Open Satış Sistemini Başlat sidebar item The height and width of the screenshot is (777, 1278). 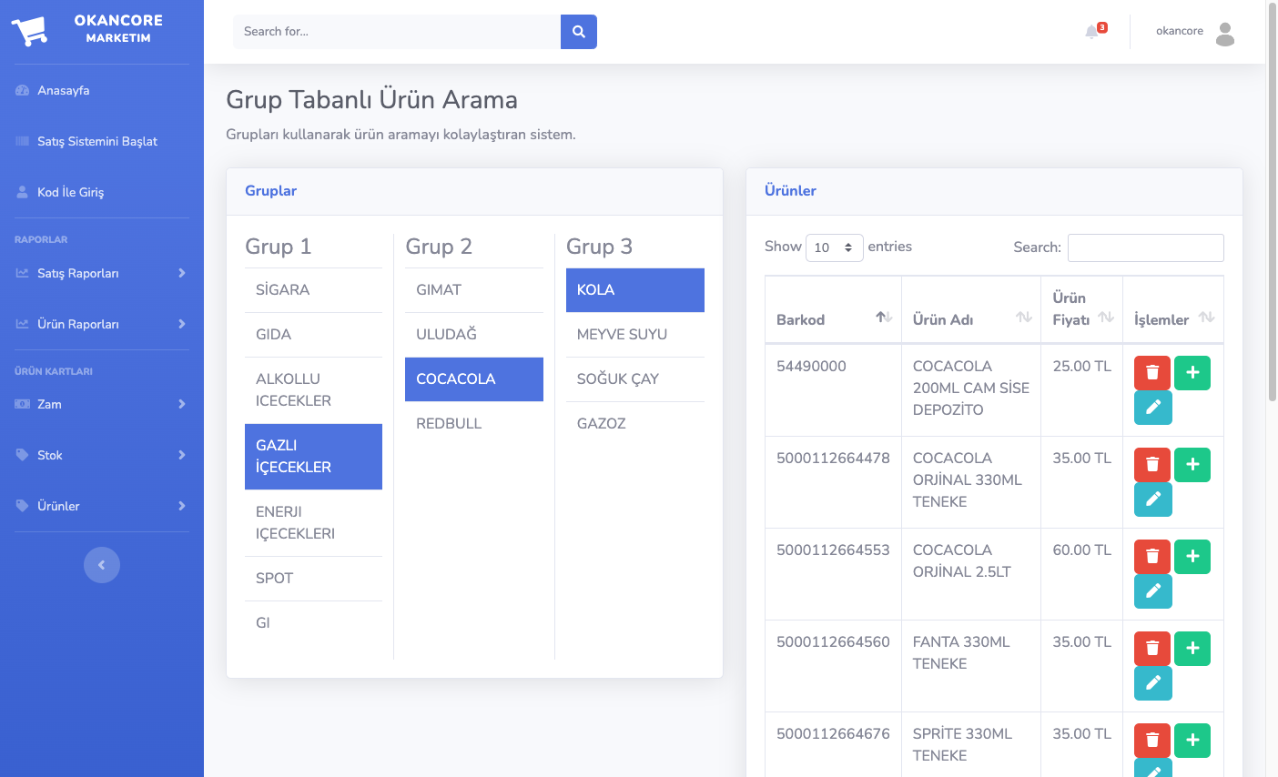[x=102, y=141]
